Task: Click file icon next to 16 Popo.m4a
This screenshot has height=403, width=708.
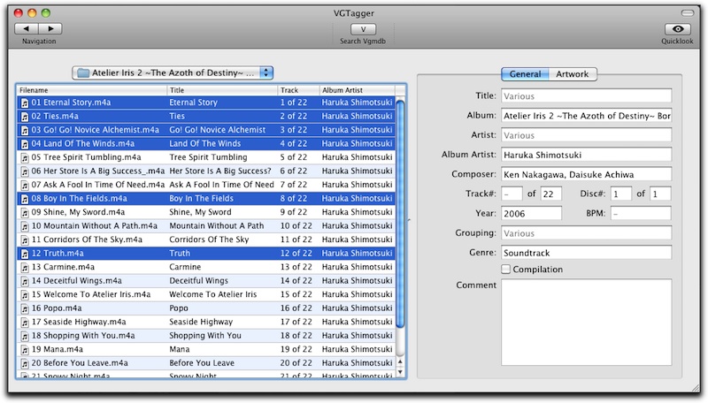Action: tap(25, 308)
